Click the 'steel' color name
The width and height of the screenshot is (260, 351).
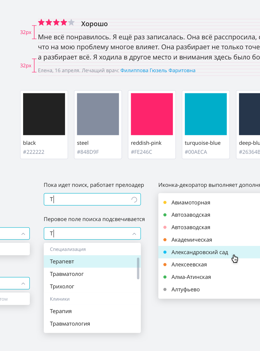click(83, 143)
